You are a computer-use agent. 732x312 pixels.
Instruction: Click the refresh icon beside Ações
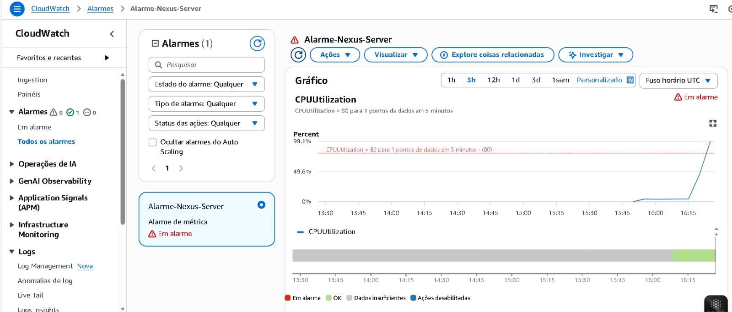[298, 55]
